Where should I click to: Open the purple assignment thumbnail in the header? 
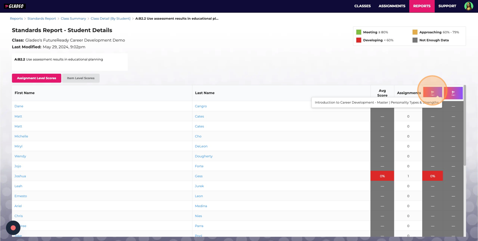453,93
